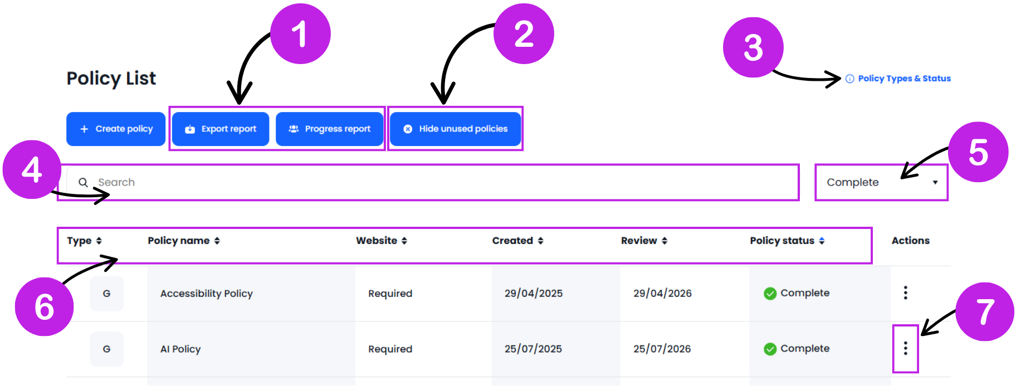Open actions menu for Accessibility Policy
The width and height of the screenshot is (1016, 390).
(x=905, y=292)
